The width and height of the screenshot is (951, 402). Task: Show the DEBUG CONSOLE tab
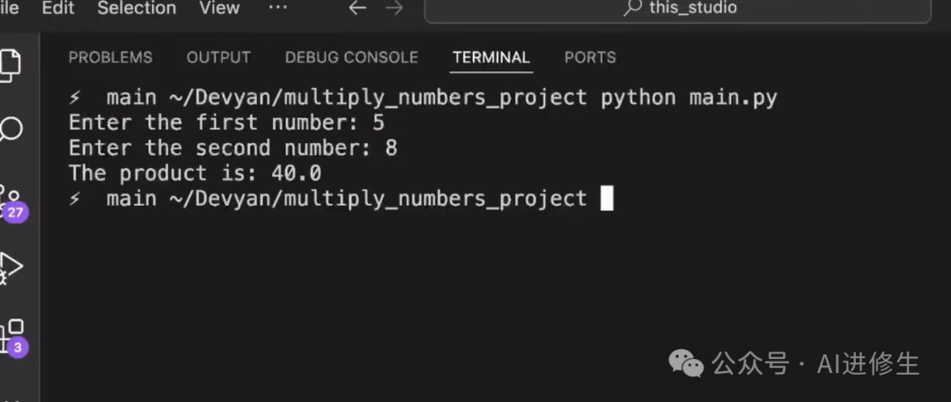[x=351, y=57]
